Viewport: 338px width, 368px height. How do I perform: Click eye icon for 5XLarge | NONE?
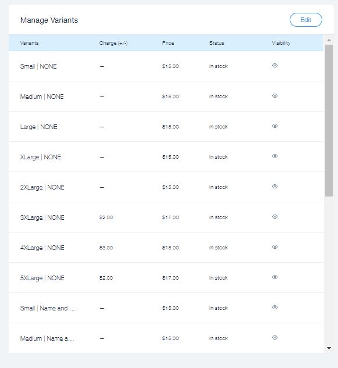275,277
